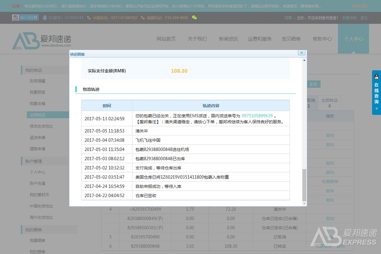The height and width of the screenshot is (254, 381).
Task: Collapse the 在线咨询 side panel chevron
Action: click(x=376, y=109)
